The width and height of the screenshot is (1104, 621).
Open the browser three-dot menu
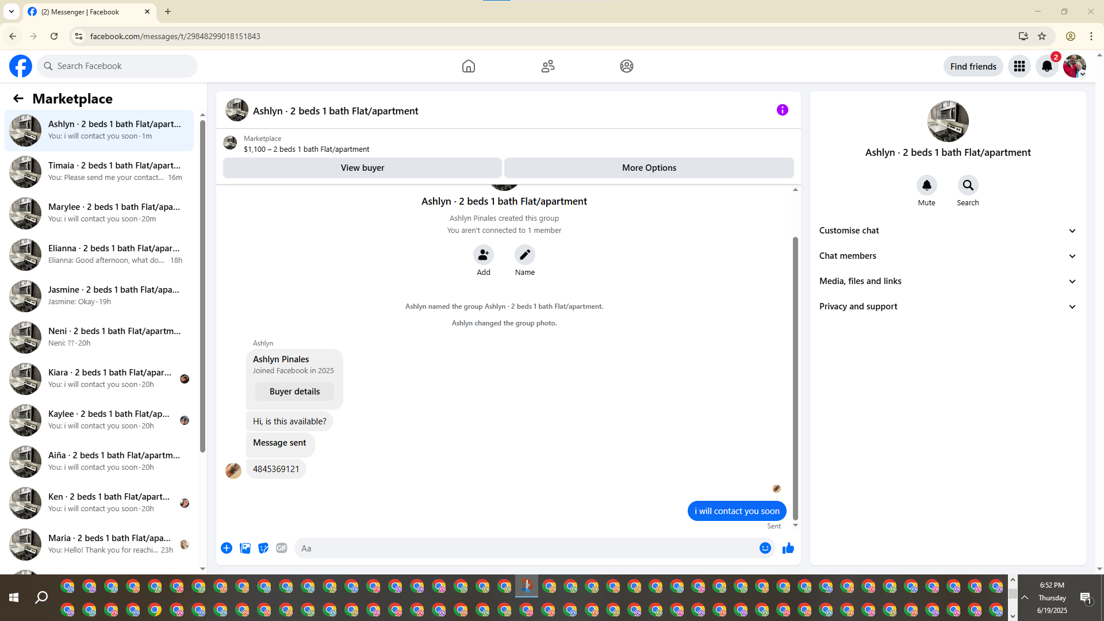(1091, 36)
